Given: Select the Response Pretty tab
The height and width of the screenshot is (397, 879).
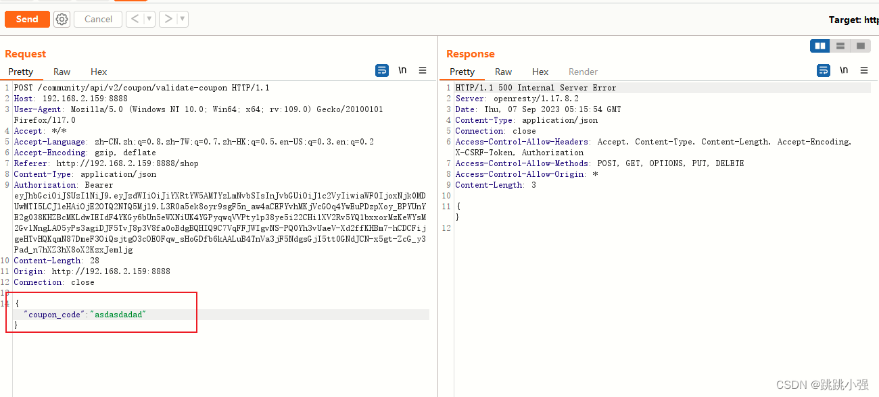Looking at the screenshot, I should pyautogui.click(x=462, y=72).
